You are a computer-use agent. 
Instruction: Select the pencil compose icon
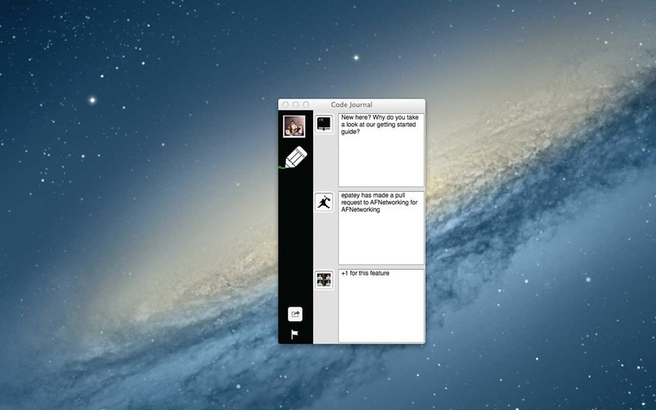tap(296, 157)
